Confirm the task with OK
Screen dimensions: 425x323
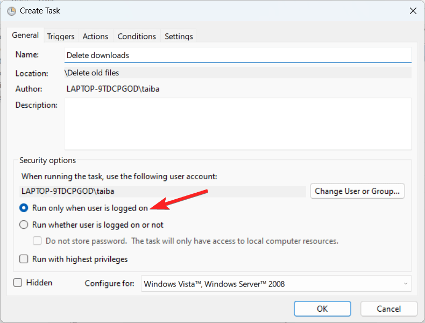click(x=322, y=308)
